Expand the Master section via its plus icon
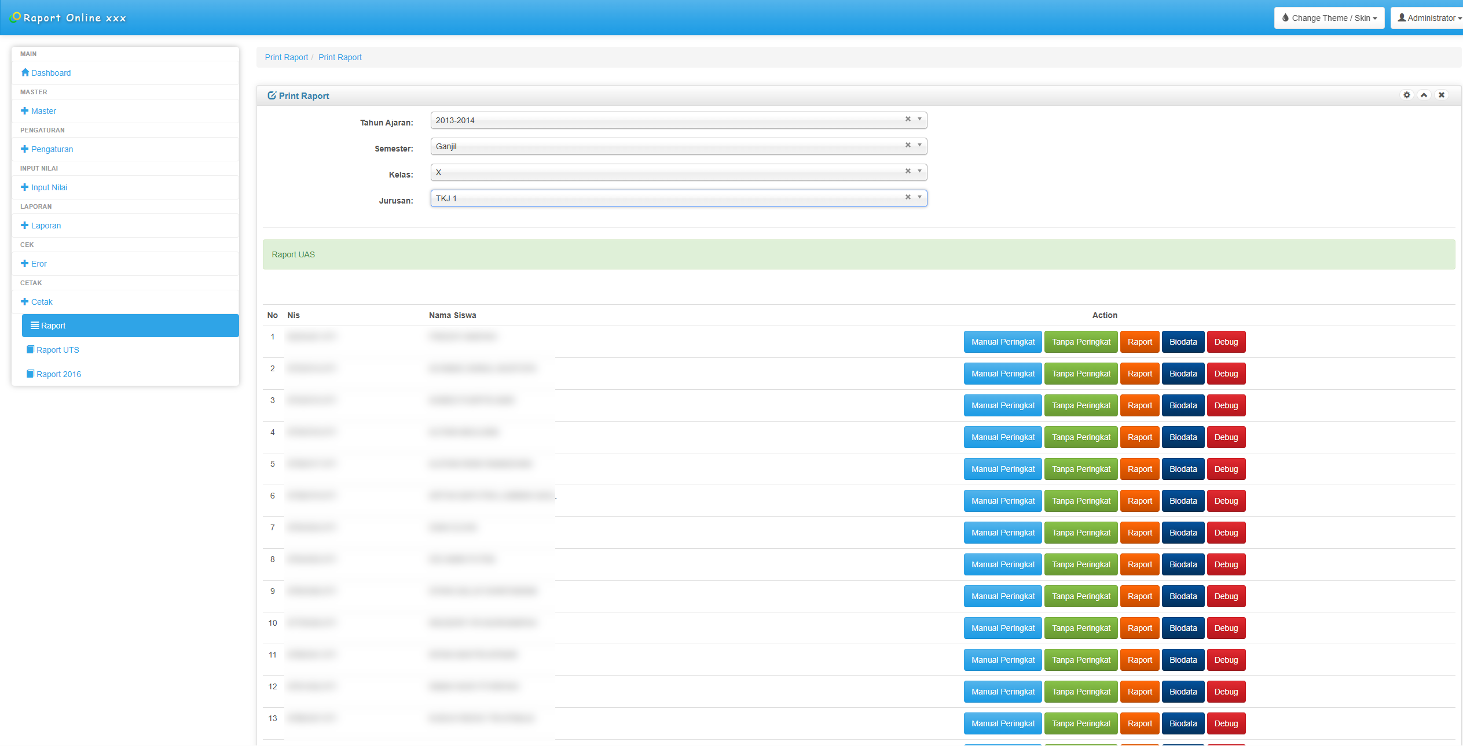1463x746 pixels. click(x=25, y=110)
